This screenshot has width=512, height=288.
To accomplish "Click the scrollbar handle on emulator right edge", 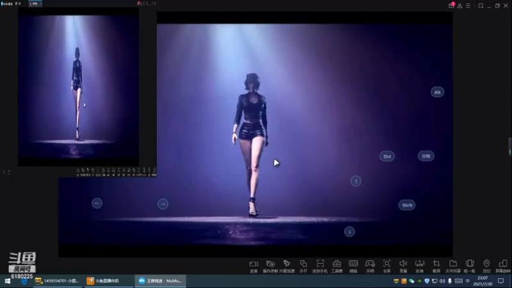I will [x=509, y=147].
